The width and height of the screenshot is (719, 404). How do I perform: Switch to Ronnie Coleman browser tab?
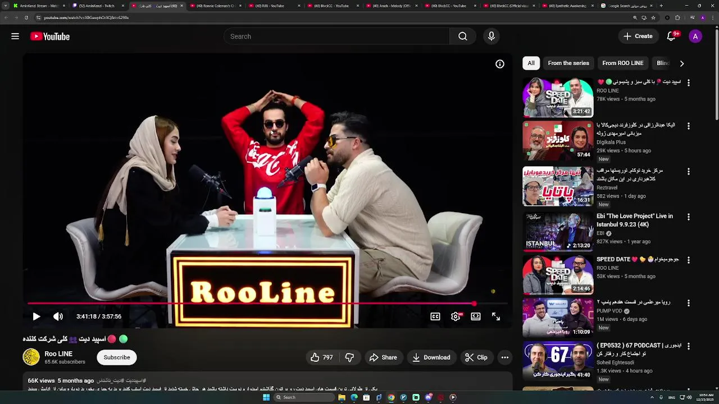(x=216, y=6)
